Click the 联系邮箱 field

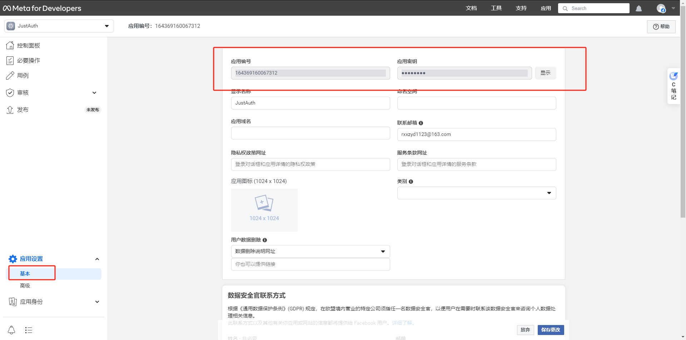click(x=477, y=135)
